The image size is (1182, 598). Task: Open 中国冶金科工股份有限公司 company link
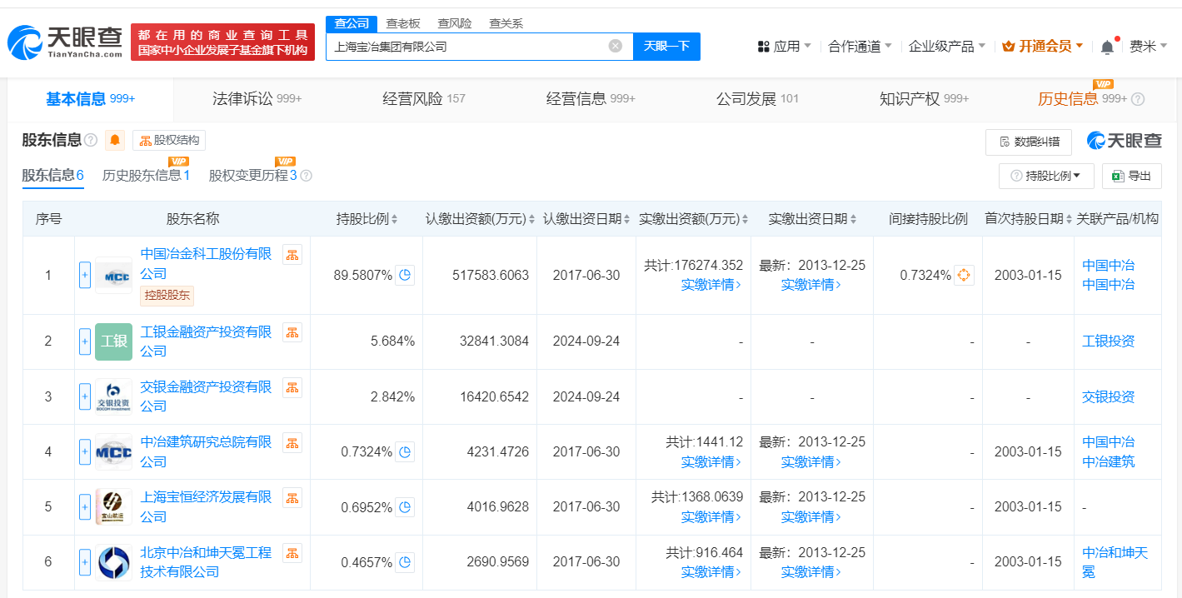(206, 263)
